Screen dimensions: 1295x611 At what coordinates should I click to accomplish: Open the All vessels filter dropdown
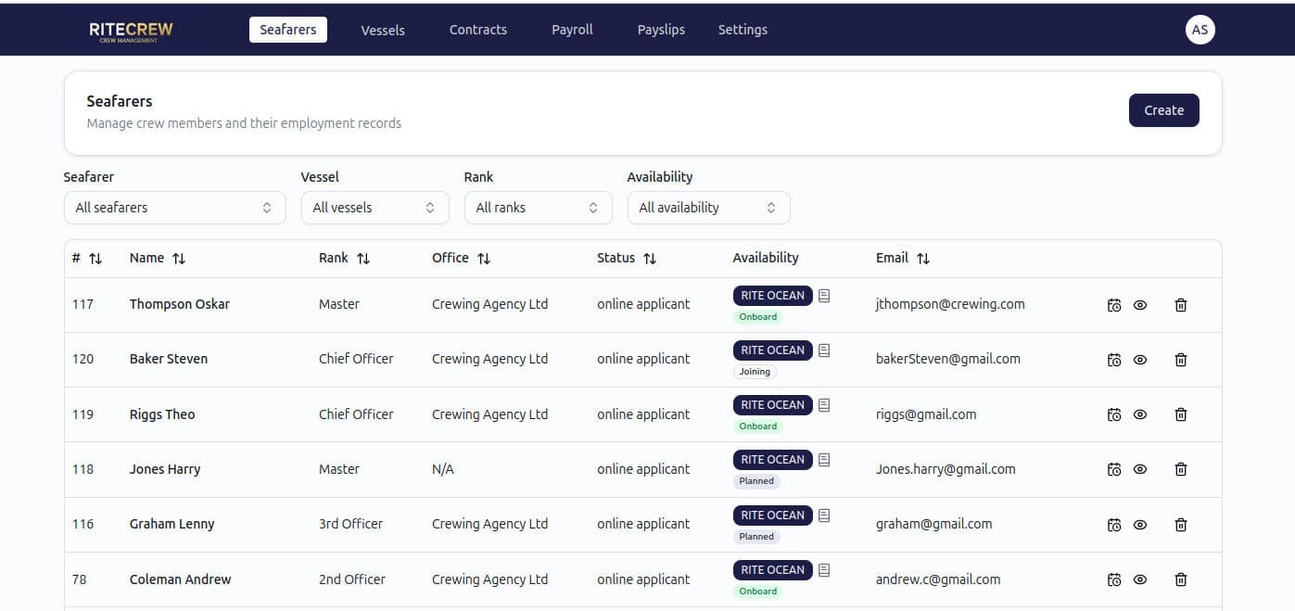(375, 208)
